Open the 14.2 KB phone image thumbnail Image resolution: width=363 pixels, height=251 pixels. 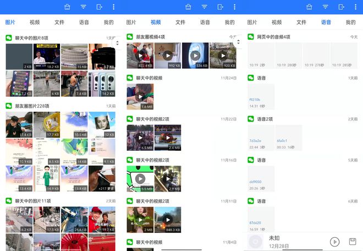point(102,84)
